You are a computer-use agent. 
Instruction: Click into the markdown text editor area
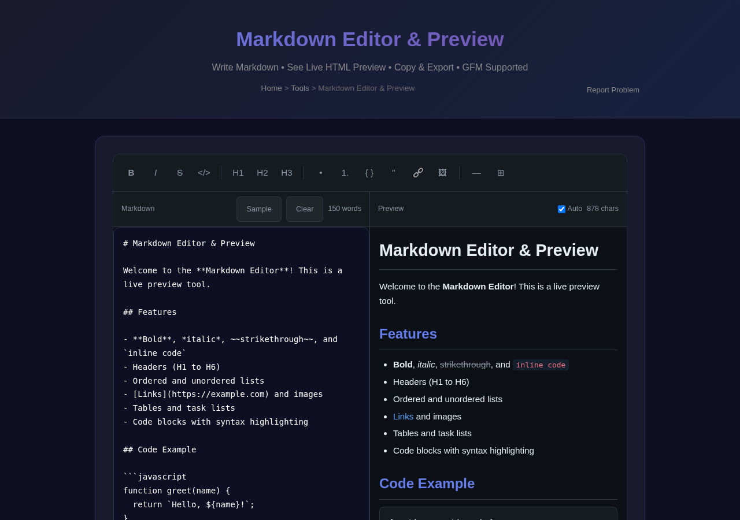(x=241, y=373)
